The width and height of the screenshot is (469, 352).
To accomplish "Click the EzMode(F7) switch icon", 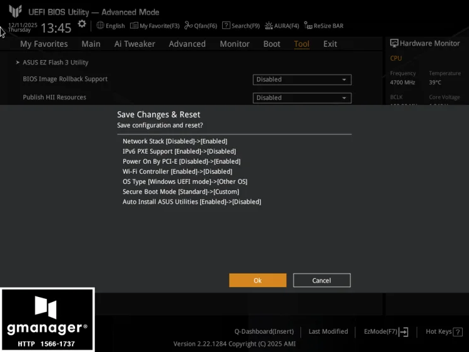I will pos(404,332).
